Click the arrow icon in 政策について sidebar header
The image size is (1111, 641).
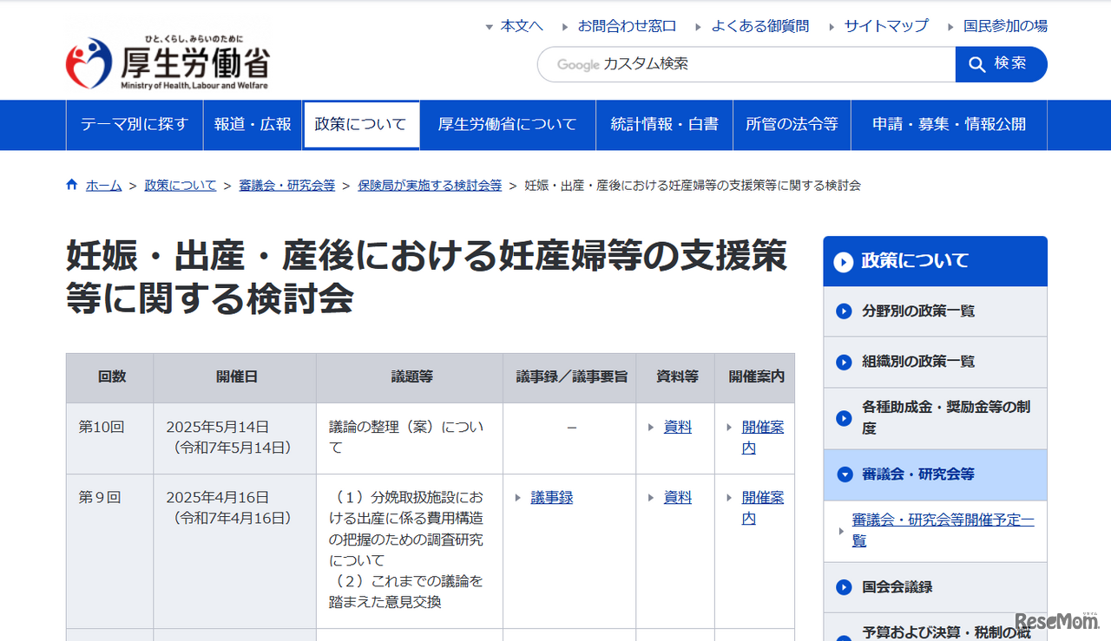point(844,261)
